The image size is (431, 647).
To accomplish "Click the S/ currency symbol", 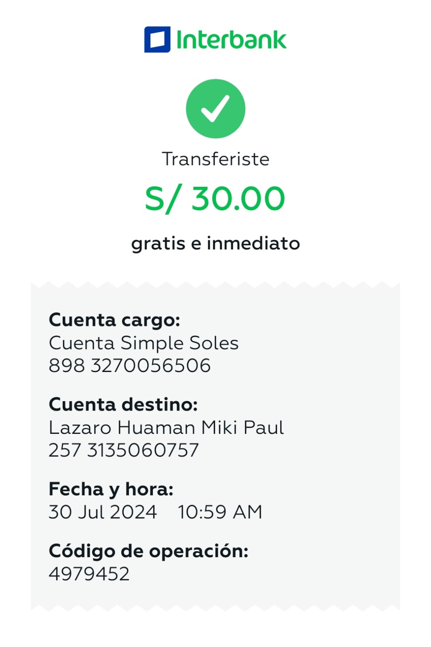I will (161, 199).
